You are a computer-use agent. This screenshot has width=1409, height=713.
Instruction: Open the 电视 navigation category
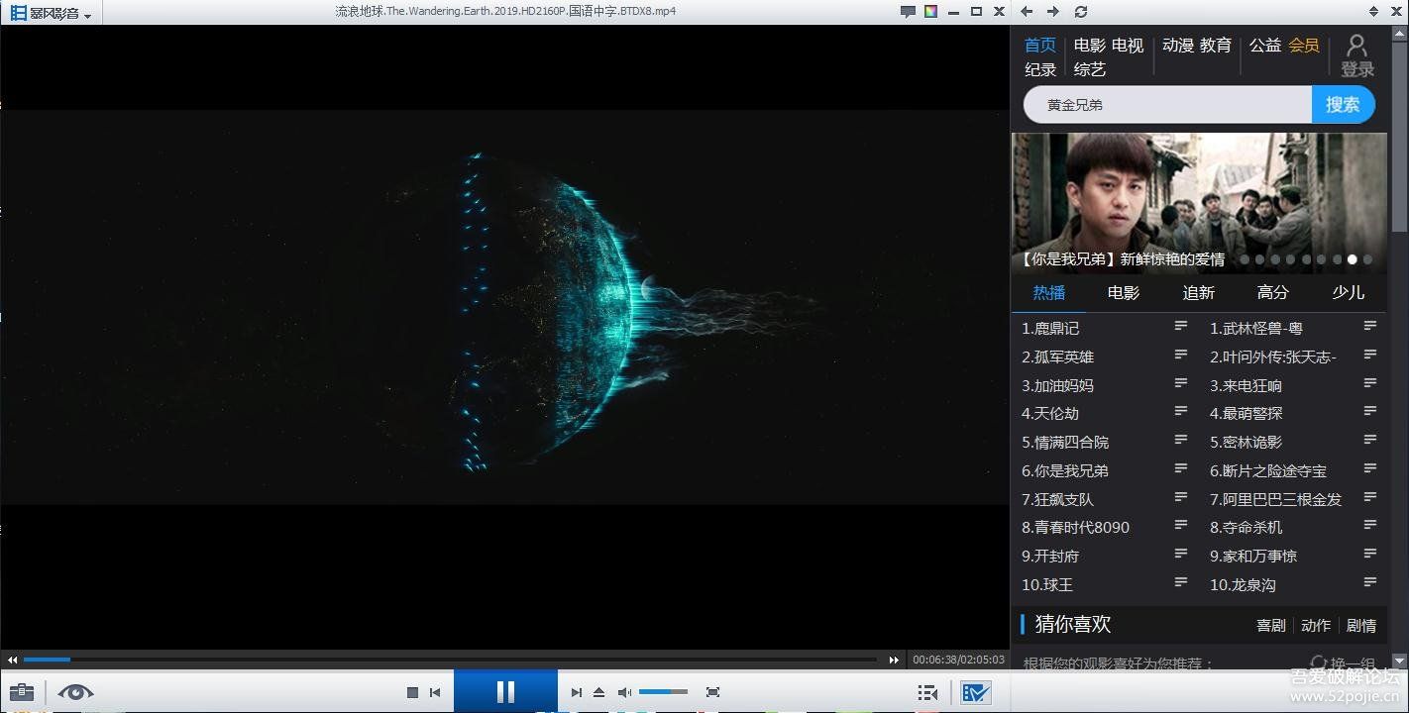click(x=1128, y=46)
